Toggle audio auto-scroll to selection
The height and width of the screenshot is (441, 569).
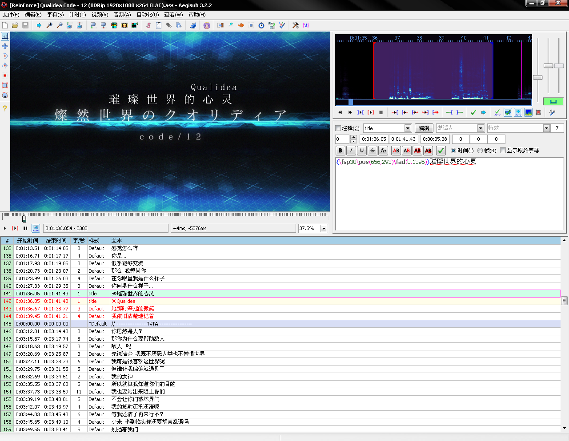pos(518,112)
